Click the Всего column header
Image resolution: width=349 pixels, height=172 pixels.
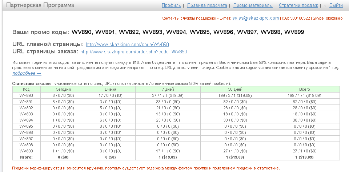point(304,89)
